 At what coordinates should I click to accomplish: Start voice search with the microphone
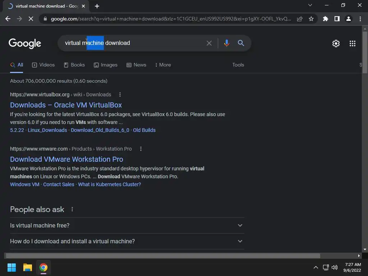click(x=226, y=43)
